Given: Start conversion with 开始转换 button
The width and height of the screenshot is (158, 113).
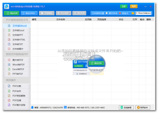Looking at the screenshot, I should [x=47, y=13].
